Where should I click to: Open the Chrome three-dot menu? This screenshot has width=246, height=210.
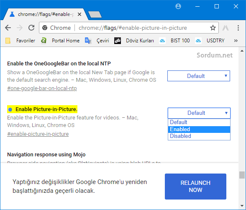click(x=238, y=28)
